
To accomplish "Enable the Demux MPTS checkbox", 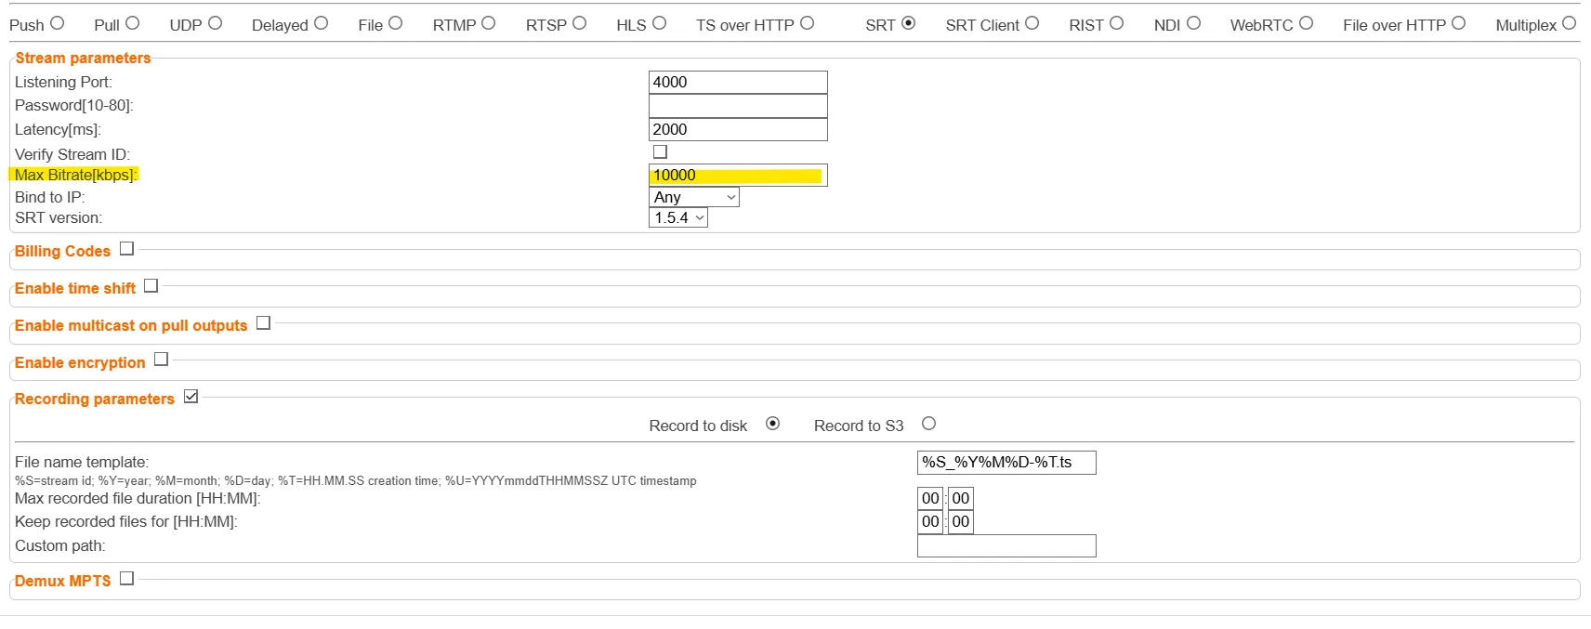I will click(x=126, y=578).
